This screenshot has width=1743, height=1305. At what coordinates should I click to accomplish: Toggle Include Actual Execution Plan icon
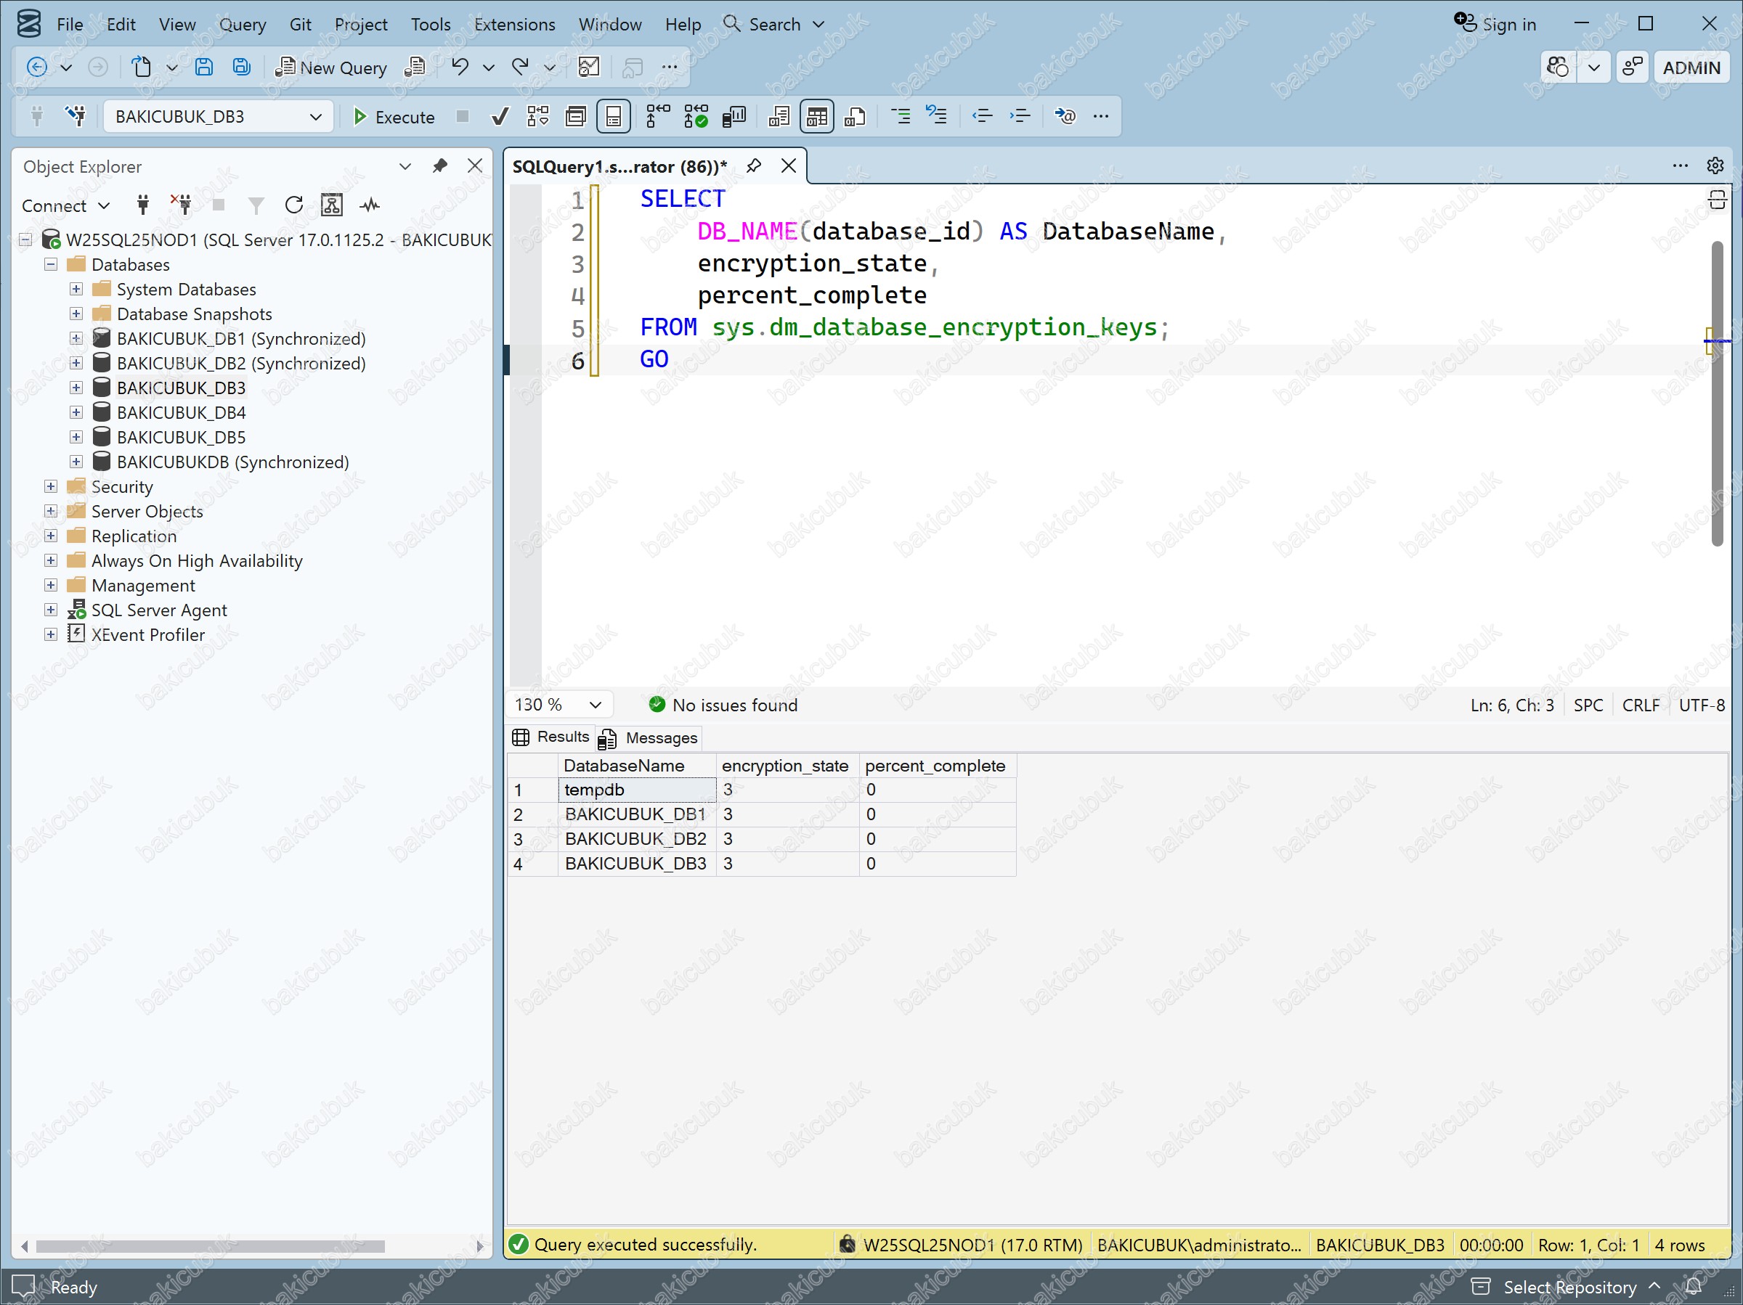tap(657, 117)
